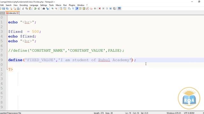Image resolution: width=204 pixels, height=114 pixels.
Task: Click the restore window button
Action: click(x=199, y=2)
